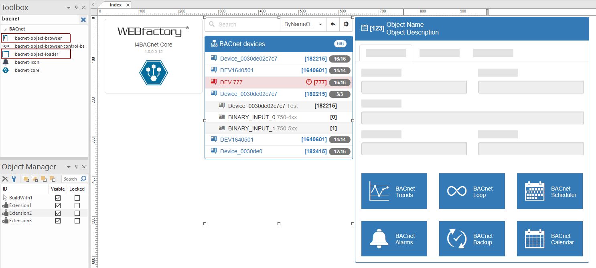The image size is (596, 268).
Task: Click the delete X icon in Object Manager toolbar
Action: pos(5,179)
